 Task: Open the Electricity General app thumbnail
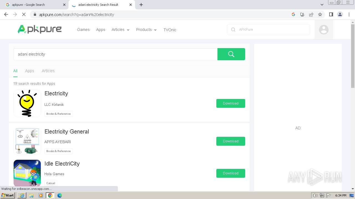coord(27,141)
